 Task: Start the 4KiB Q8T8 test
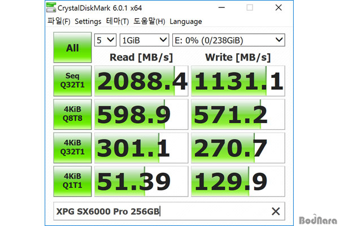(72, 114)
